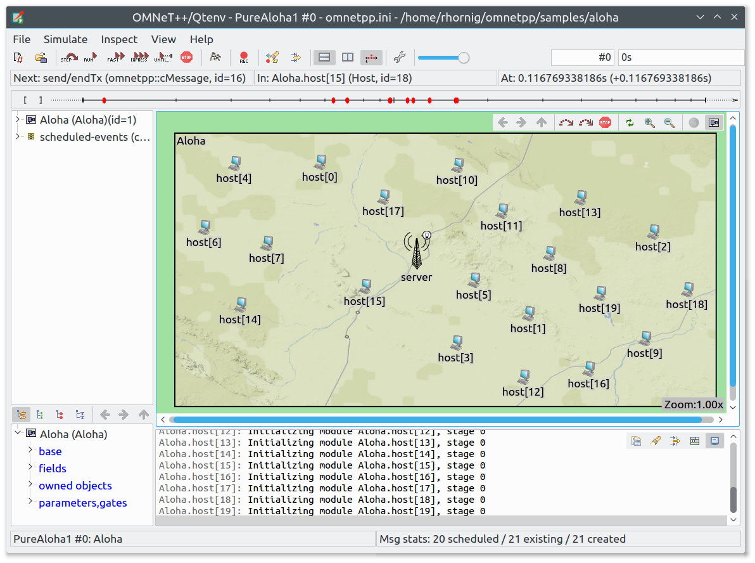Viewport: 755px width, 563px height.
Task: Click the STEP simulation button
Action: 69,58
